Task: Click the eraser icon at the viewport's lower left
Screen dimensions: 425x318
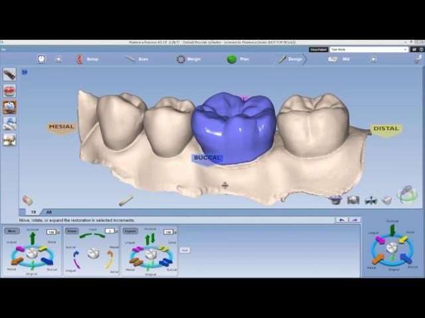Action: tap(28, 200)
